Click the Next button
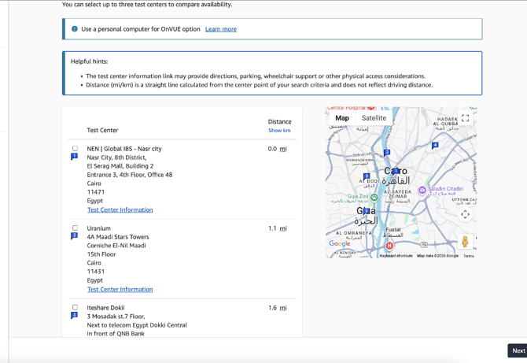This screenshot has width=527, height=363. tap(518, 350)
